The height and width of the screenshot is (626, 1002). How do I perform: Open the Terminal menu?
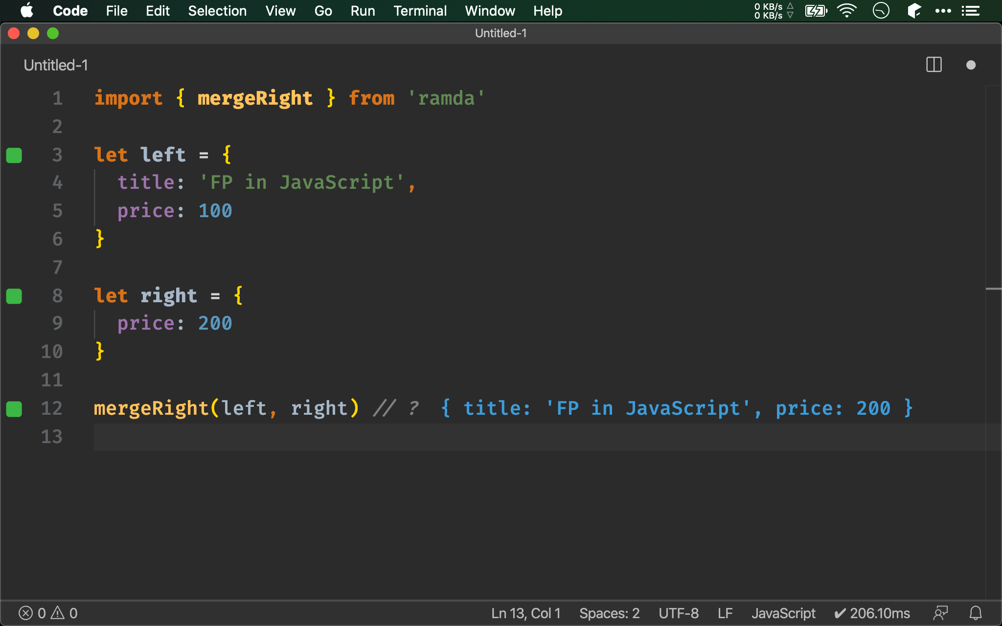[x=420, y=10]
